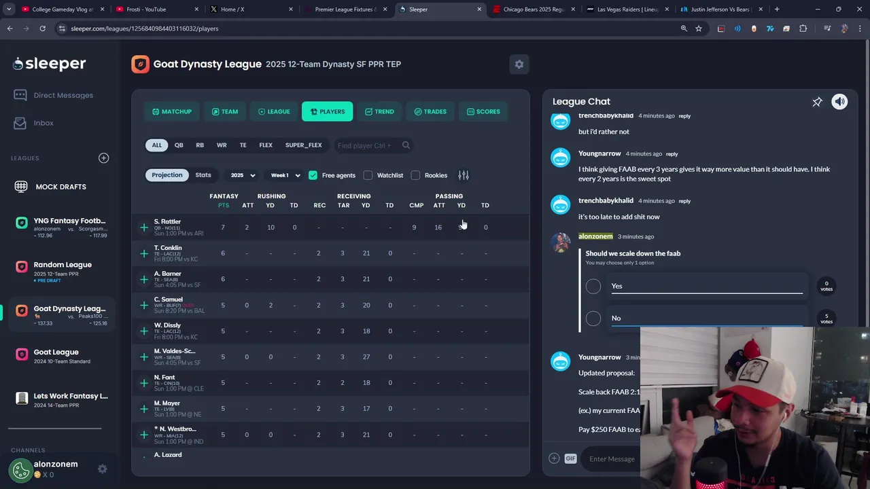
Task: Enable the Watchlist checkbox
Action: pyautogui.click(x=368, y=175)
